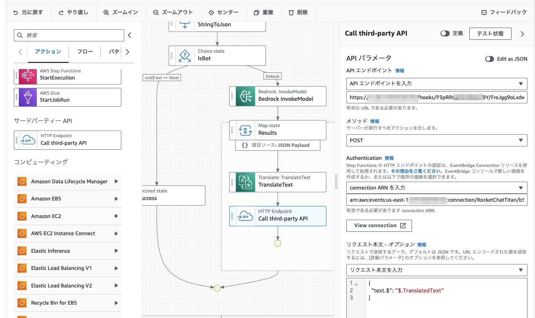Screen dimensions: 535x318
Task: Open the リクエスト本文を入力 dropdown
Action: coord(437,270)
